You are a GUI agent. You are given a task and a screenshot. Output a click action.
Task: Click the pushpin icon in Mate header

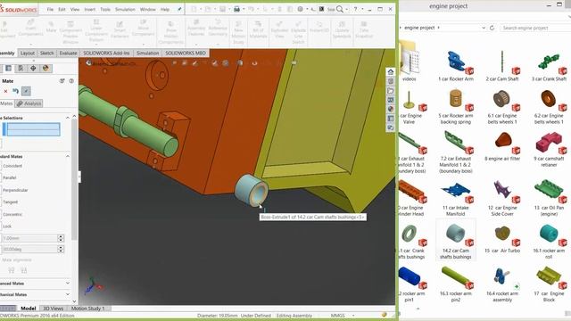point(62,81)
